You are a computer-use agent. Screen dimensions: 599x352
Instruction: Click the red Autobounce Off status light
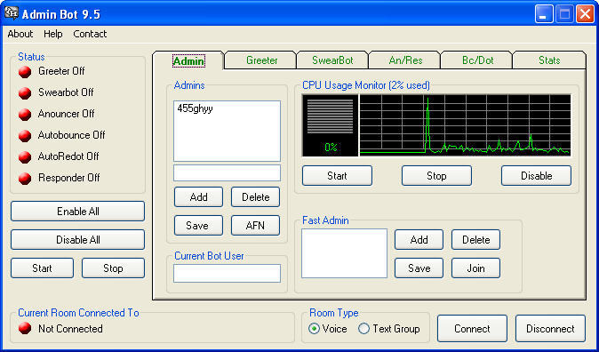pos(25,136)
